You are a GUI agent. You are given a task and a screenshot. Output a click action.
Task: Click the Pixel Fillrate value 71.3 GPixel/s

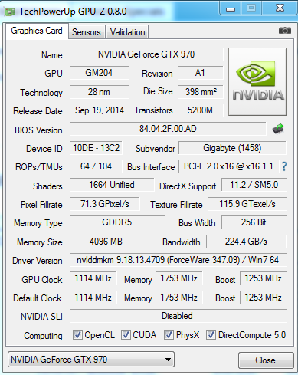(x=105, y=204)
